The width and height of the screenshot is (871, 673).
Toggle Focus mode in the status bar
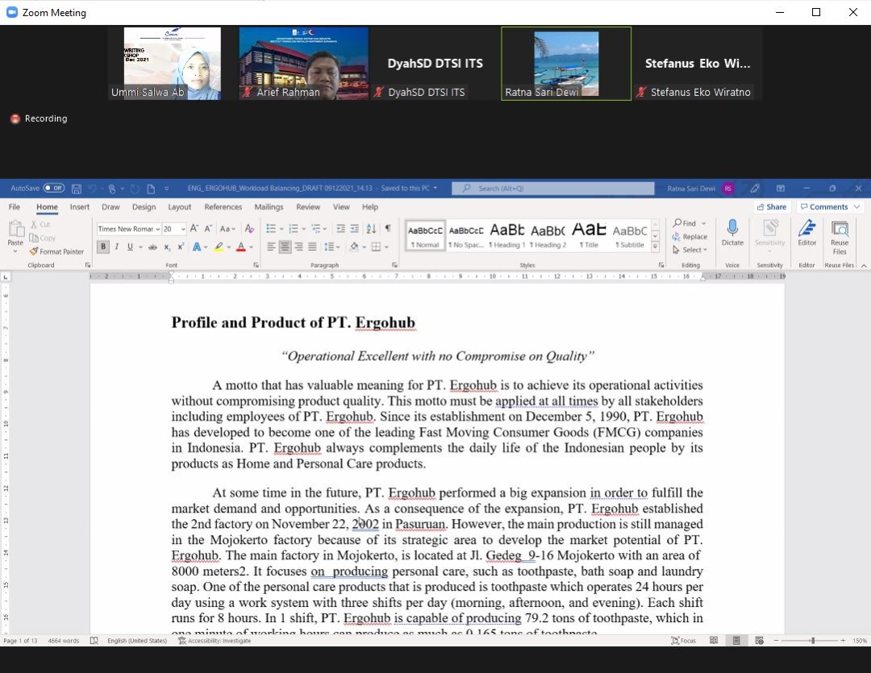pos(683,641)
